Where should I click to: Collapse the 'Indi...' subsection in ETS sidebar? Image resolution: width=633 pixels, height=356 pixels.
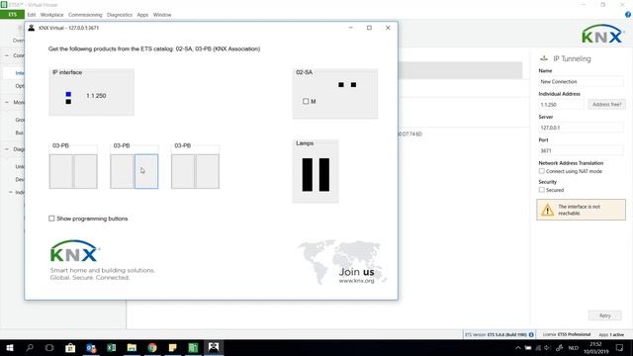click(11, 192)
